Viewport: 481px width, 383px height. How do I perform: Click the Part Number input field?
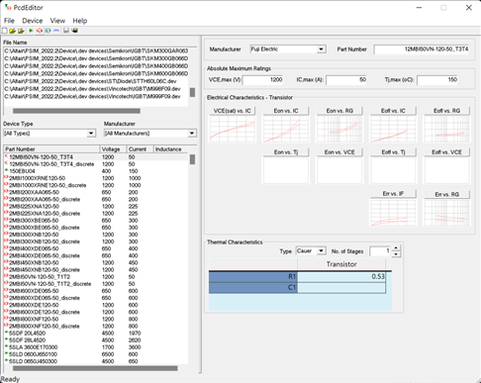422,49
